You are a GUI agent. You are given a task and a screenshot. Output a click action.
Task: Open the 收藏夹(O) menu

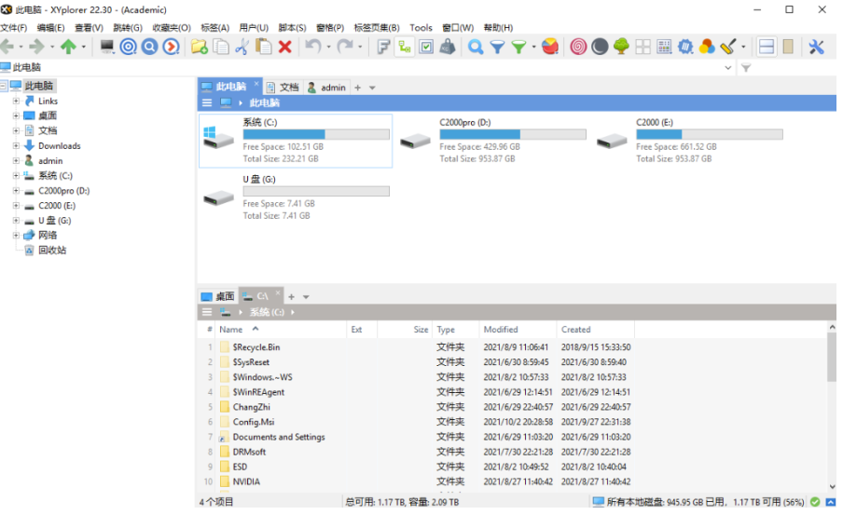click(x=172, y=27)
